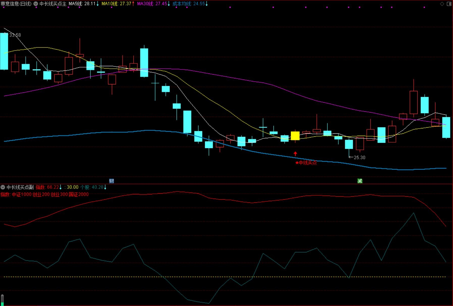Open the dropdown next to 中长线买点副
This screenshot has height=306, width=453.
pos(3,187)
